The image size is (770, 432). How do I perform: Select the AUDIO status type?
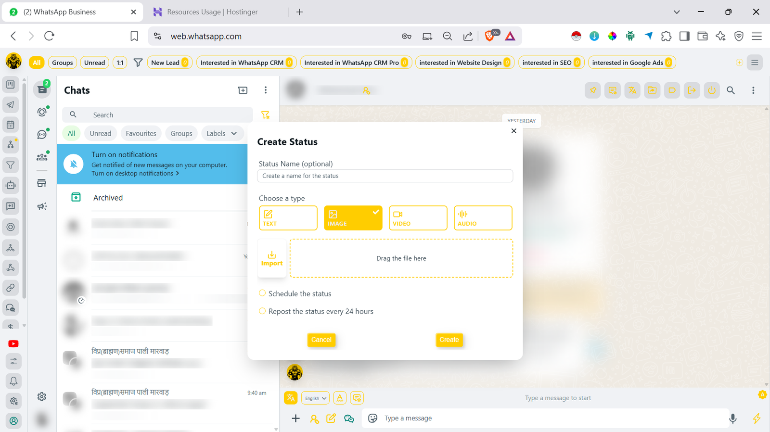pos(483,218)
